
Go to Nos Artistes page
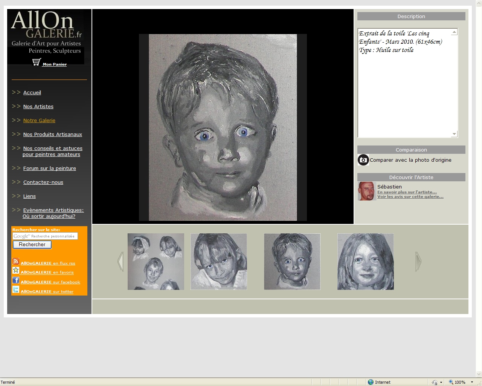pyautogui.click(x=38, y=107)
